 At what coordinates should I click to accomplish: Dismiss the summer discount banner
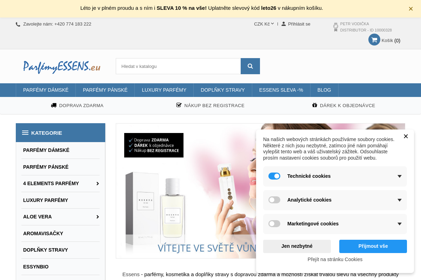coord(410,9)
